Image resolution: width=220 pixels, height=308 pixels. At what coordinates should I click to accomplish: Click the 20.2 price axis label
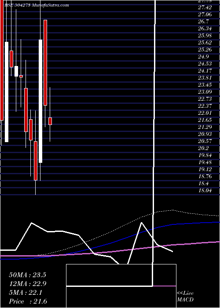coord(203,149)
